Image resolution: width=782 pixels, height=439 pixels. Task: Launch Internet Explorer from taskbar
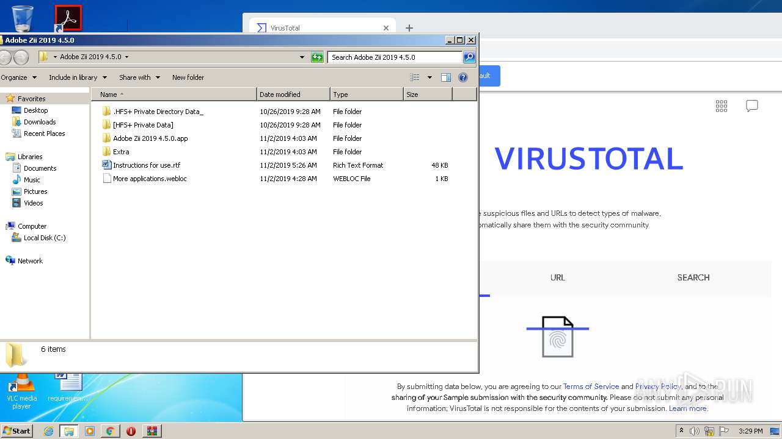pos(48,431)
